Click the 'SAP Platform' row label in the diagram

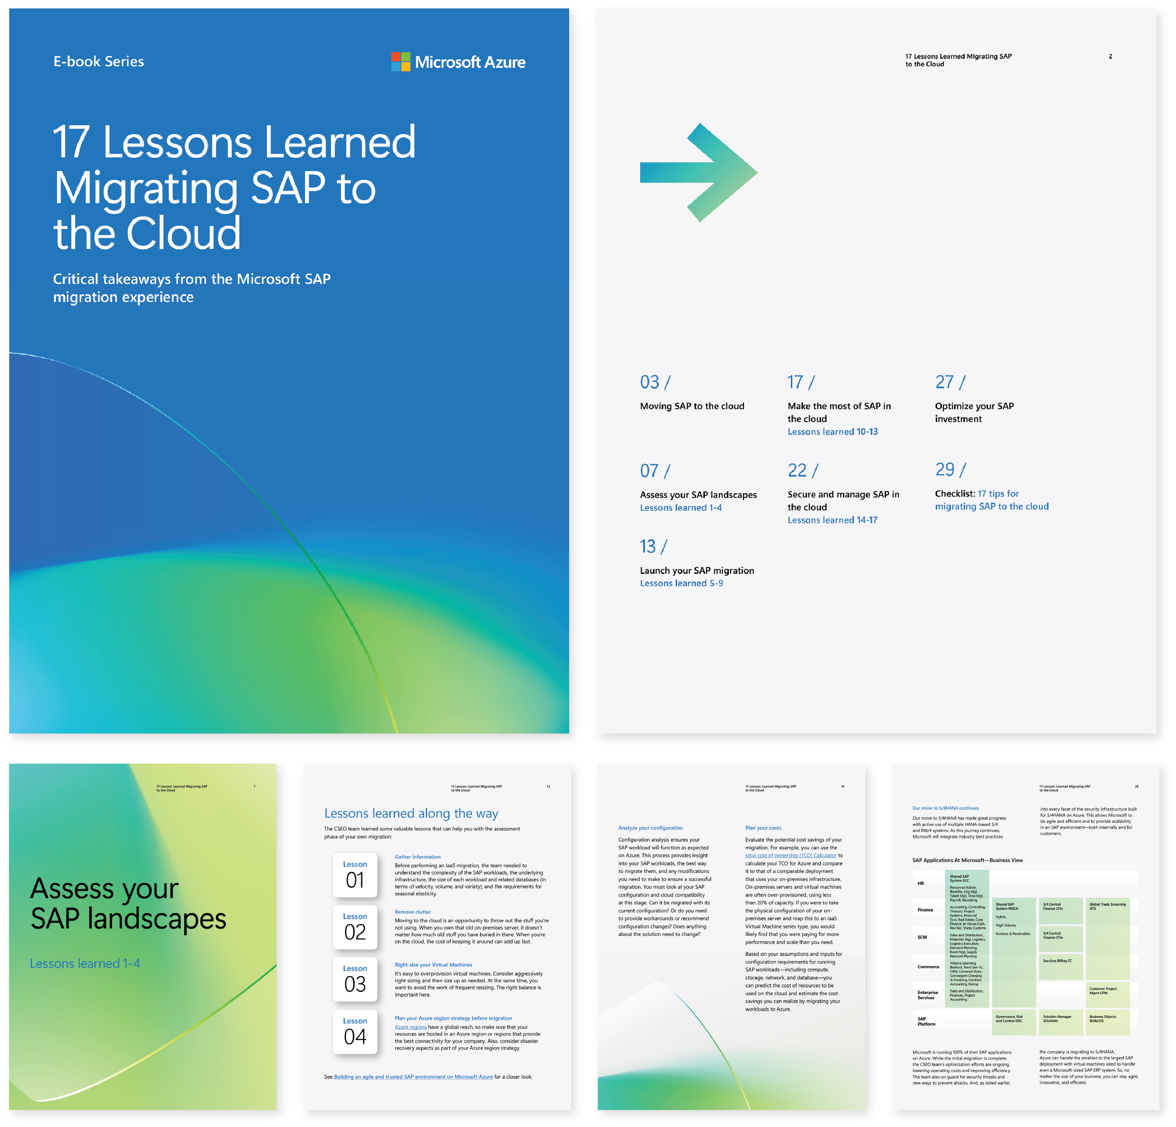926,1021
